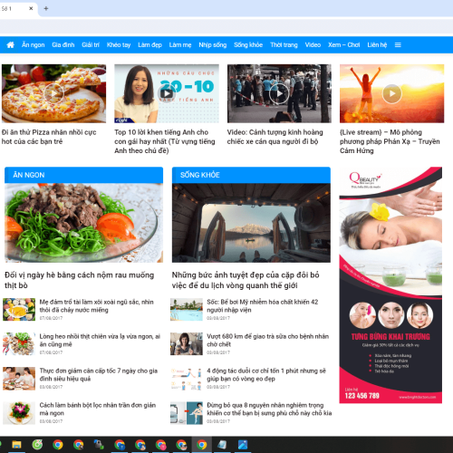453x453 pixels.
Task: Click the lake view featured image
Action: [251, 223]
